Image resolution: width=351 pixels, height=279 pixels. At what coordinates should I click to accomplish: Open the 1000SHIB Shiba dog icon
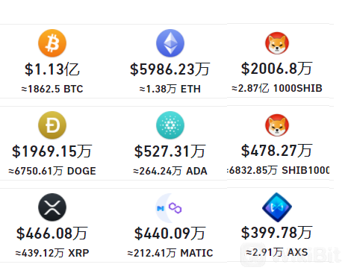coord(277,43)
